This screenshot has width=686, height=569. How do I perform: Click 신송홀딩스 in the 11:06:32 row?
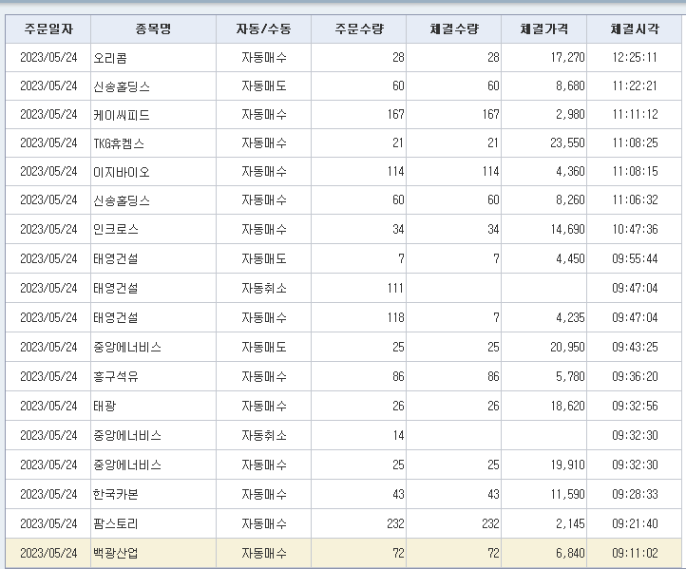[x=122, y=200]
